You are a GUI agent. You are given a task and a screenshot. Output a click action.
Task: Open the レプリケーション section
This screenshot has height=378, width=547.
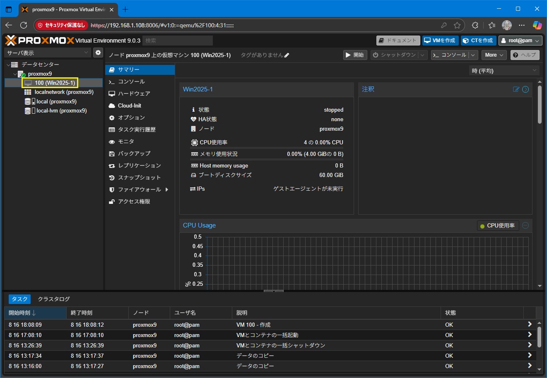pyautogui.click(x=140, y=165)
